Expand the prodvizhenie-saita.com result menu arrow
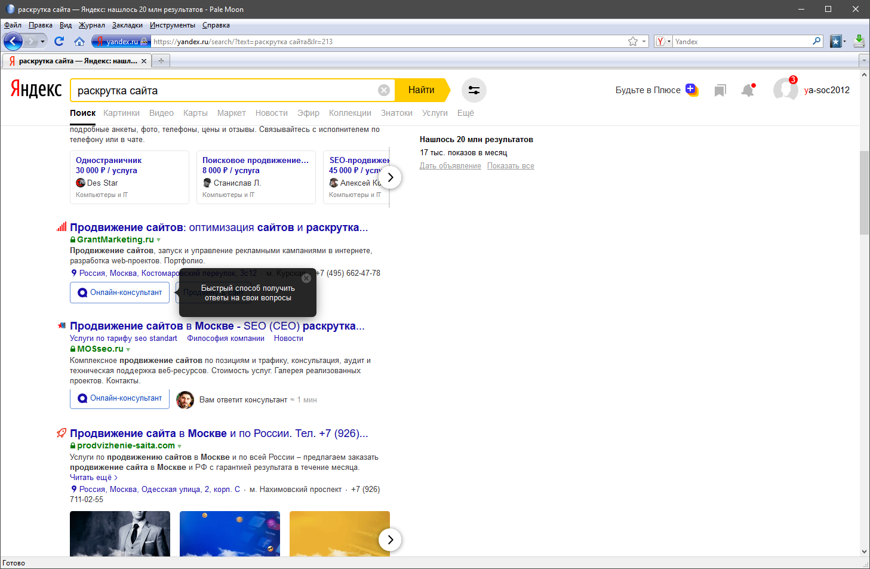The image size is (870, 569). point(180,446)
